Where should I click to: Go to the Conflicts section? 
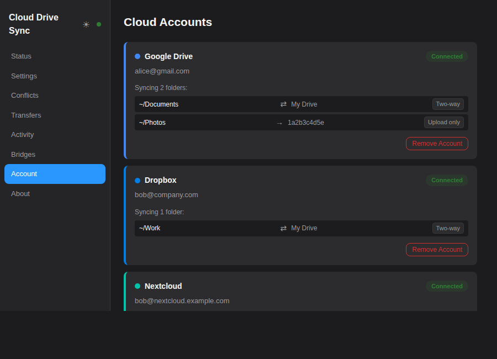click(55, 96)
